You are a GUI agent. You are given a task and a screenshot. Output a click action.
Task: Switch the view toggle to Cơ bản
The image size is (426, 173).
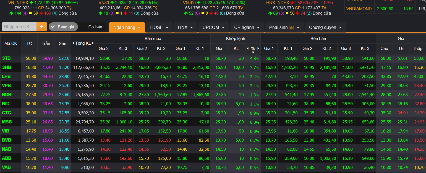point(95,27)
